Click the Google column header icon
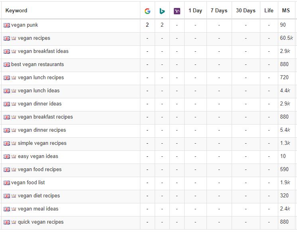Image resolution: width=297 pixels, height=232 pixels. (148, 11)
